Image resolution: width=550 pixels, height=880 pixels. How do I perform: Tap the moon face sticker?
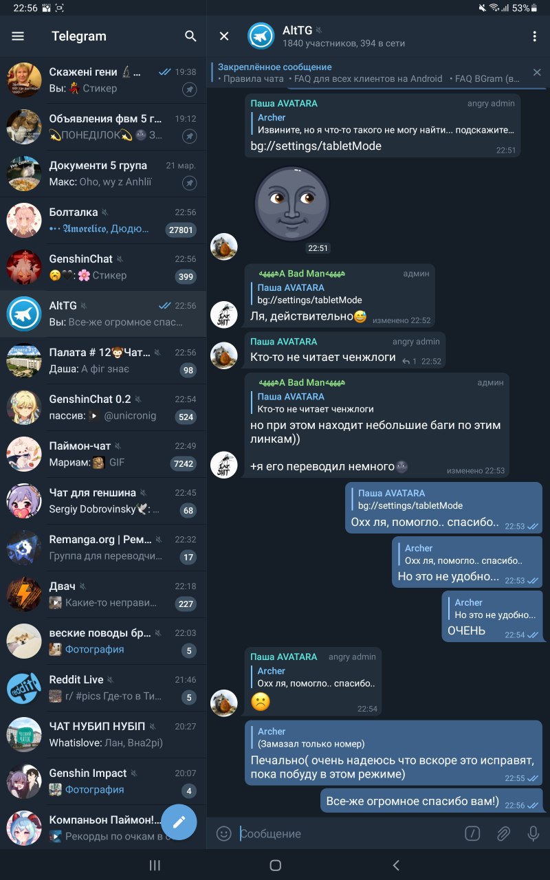292,204
